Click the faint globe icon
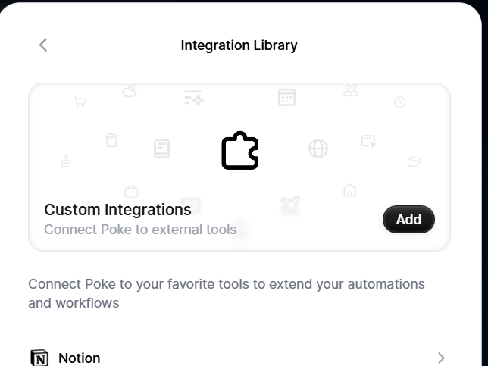488x366 pixels. (x=318, y=149)
